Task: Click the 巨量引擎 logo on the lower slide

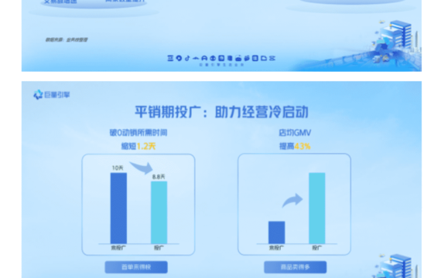Action: tap(52, 95)
